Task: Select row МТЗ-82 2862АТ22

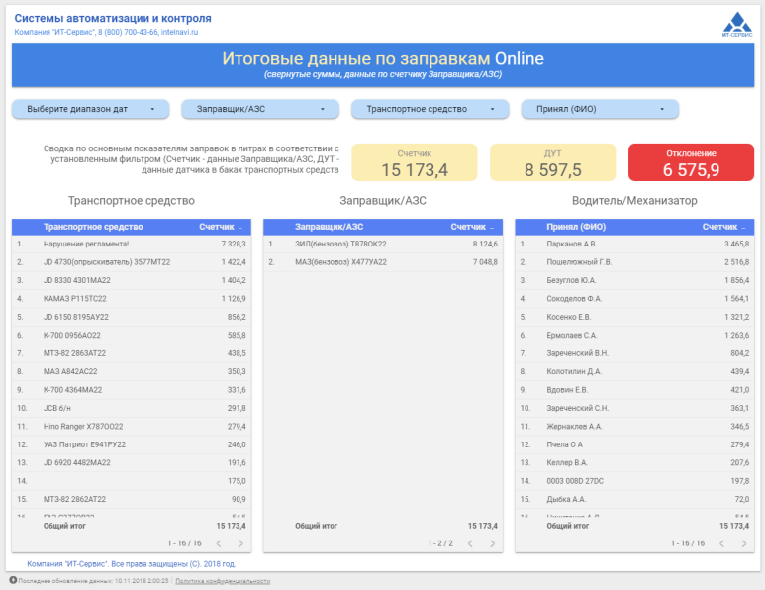Action: (x=132, y=499)
